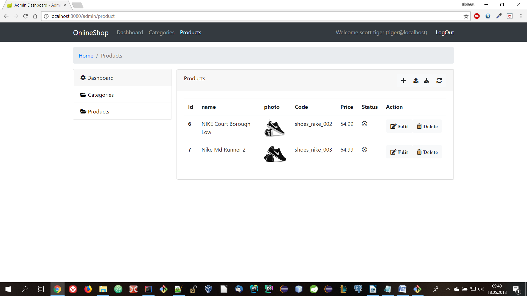Screen dimensions: 527x296
Task: Click the upload icon in Products panel
Action: click(x=416, y=80)
